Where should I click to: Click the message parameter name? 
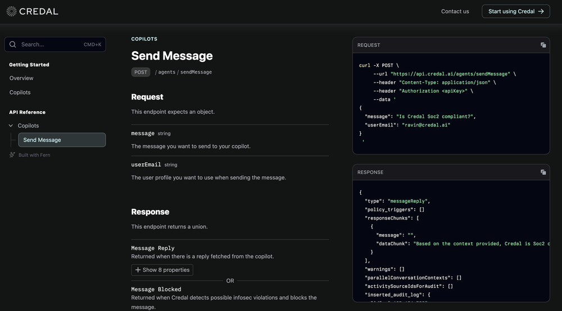pyautogui.click(x=143, y=133)
